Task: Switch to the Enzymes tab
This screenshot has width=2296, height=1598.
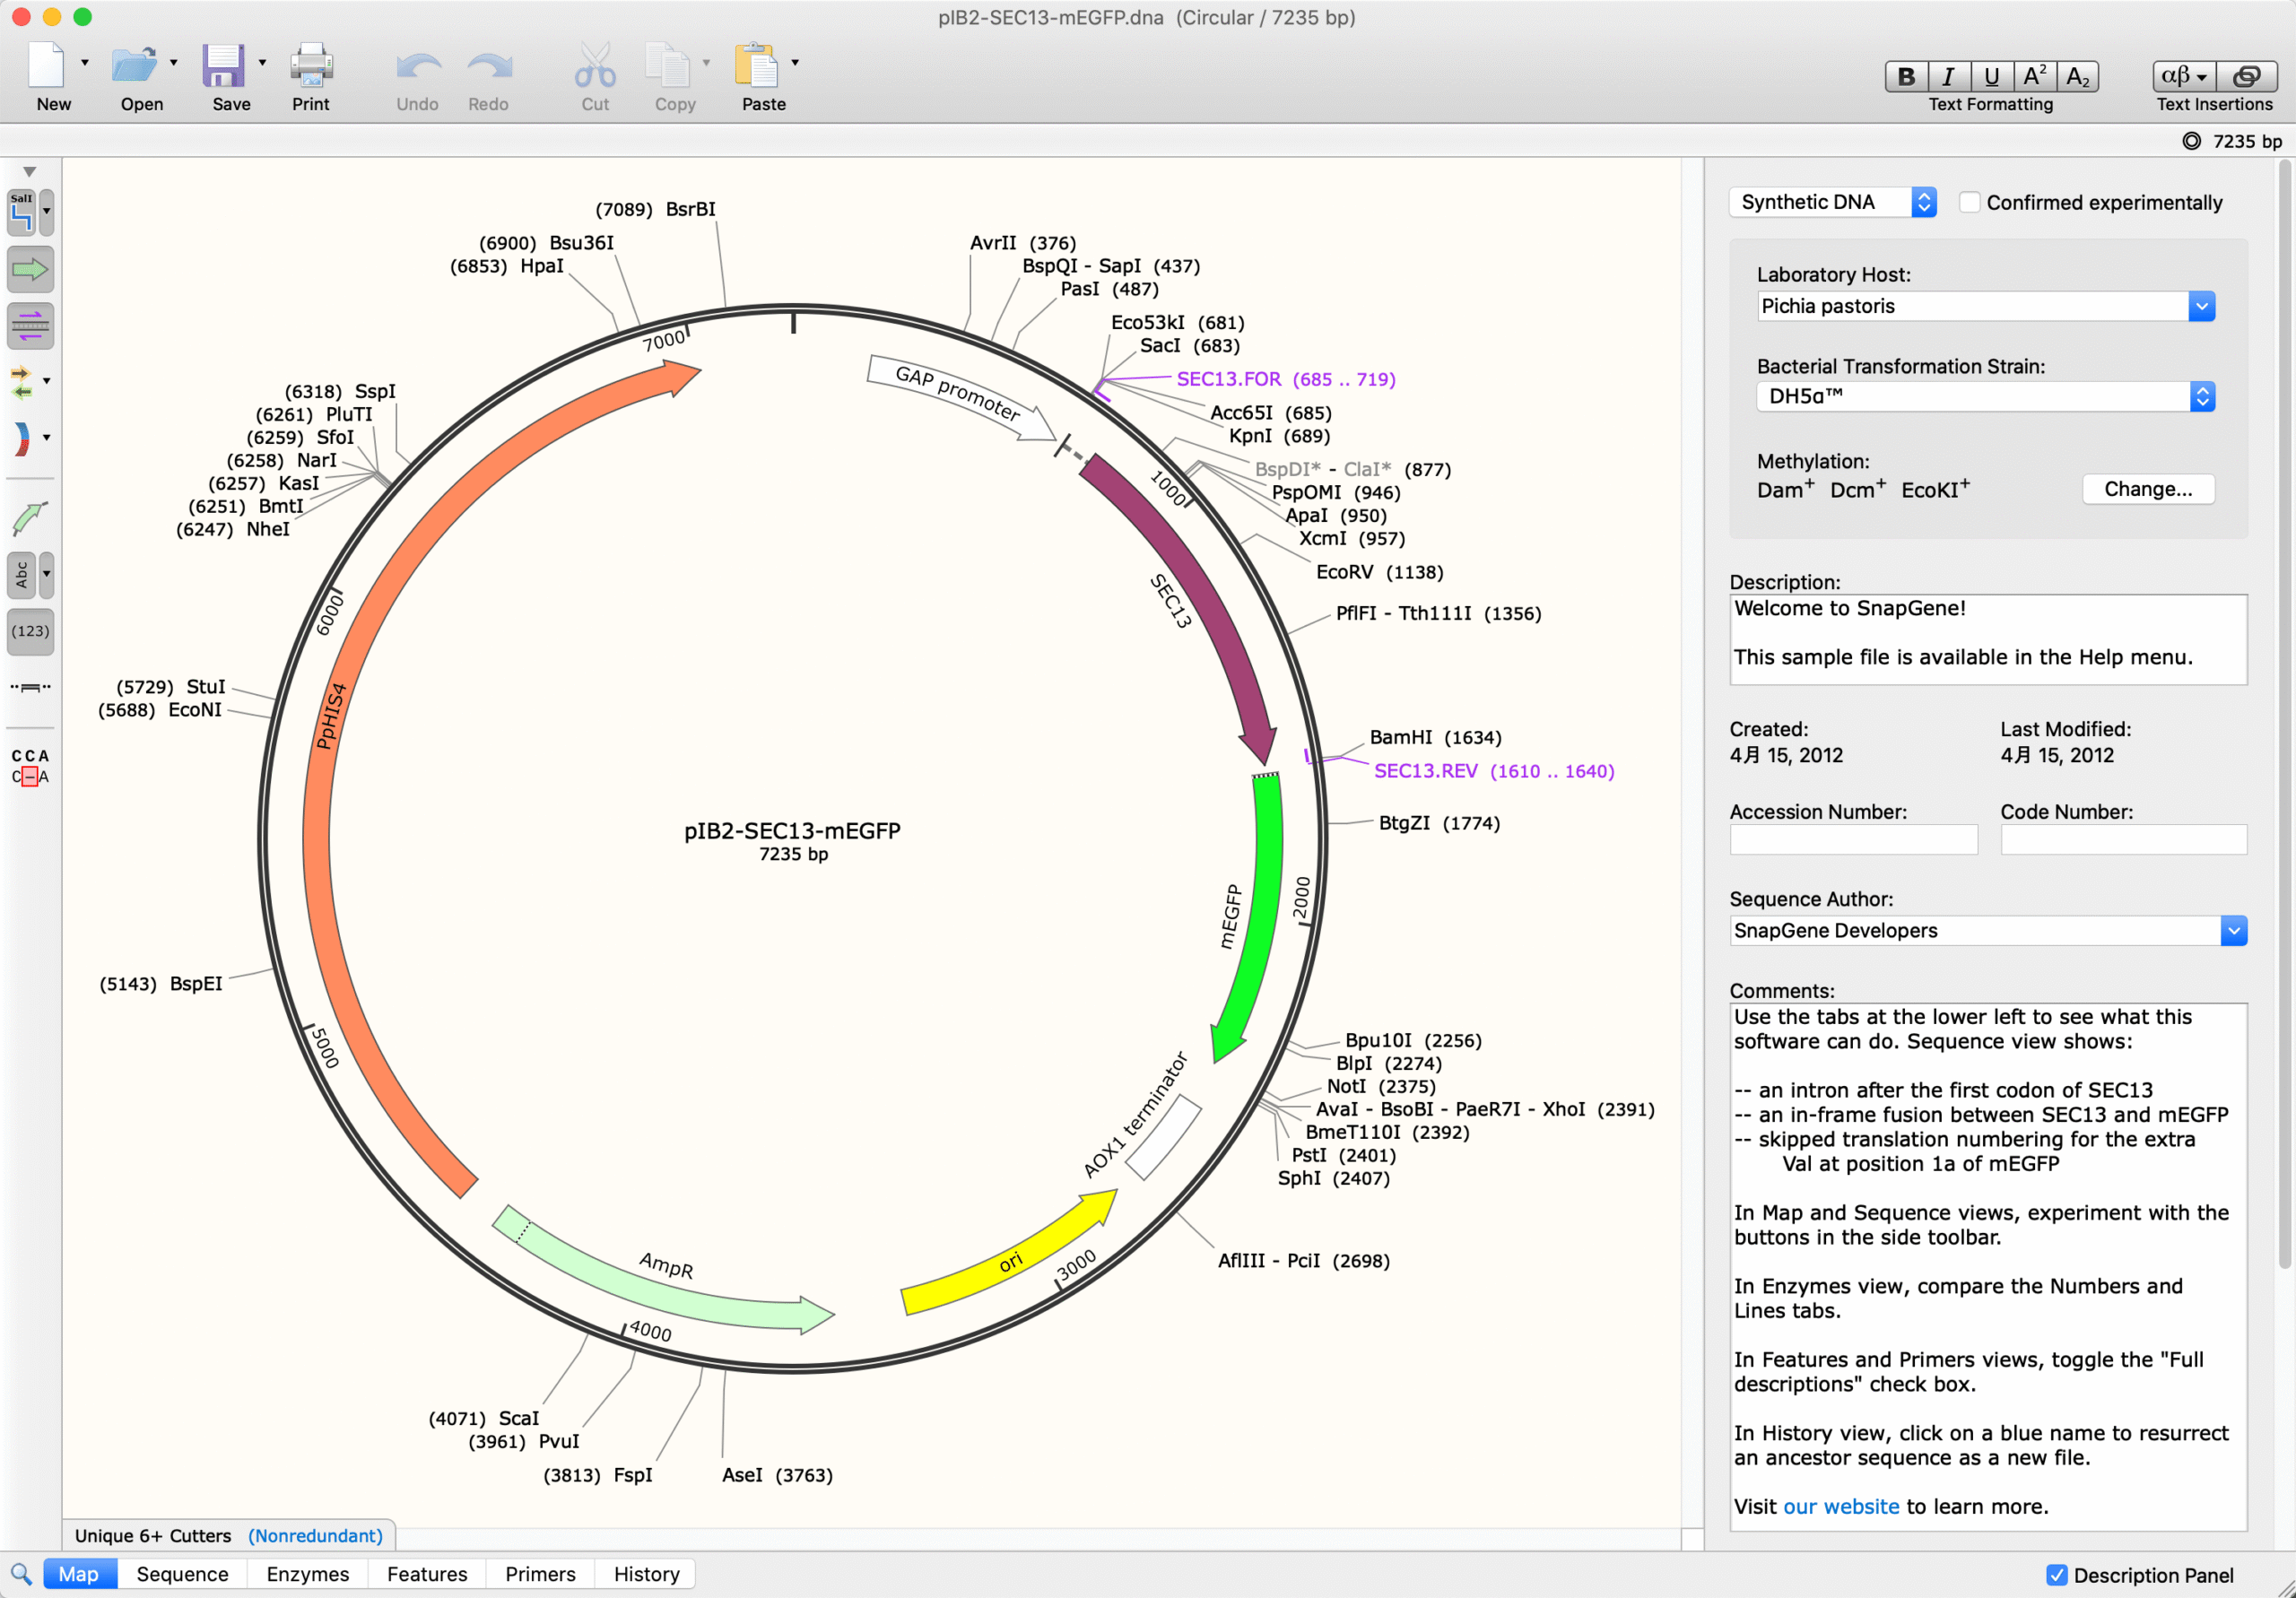Action: click(x=307, y=1573)
